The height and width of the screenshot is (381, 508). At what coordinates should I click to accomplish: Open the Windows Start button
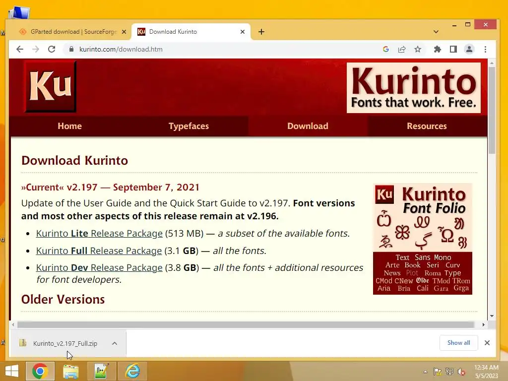click(12, 371)
